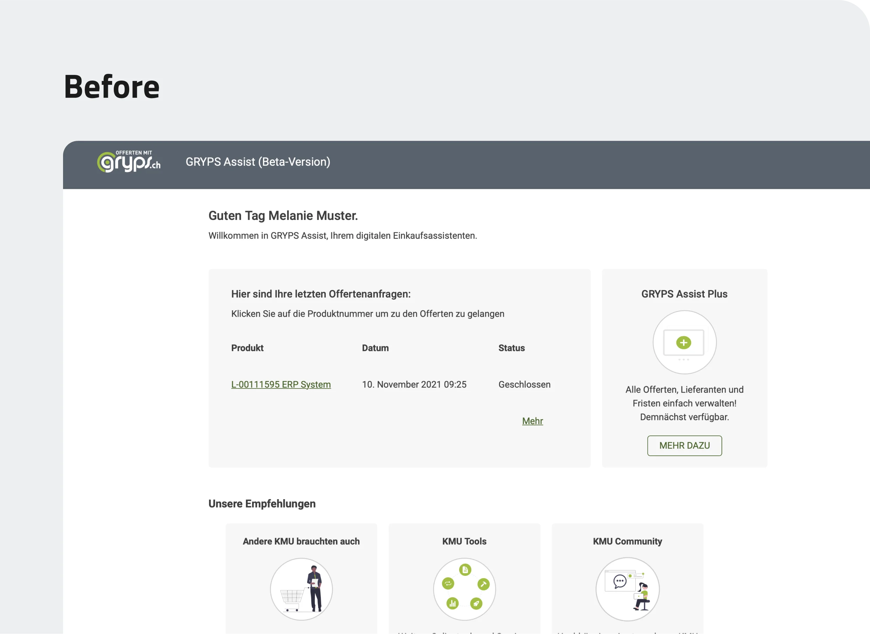
Task: Click the KMU Tools circular icon
Action: [464, 589]
